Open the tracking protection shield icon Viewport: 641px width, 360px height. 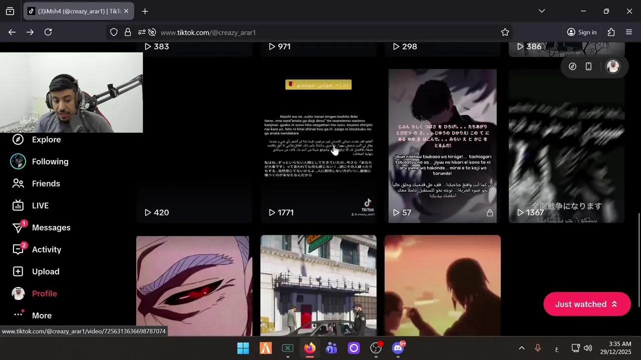click(114, 32)
